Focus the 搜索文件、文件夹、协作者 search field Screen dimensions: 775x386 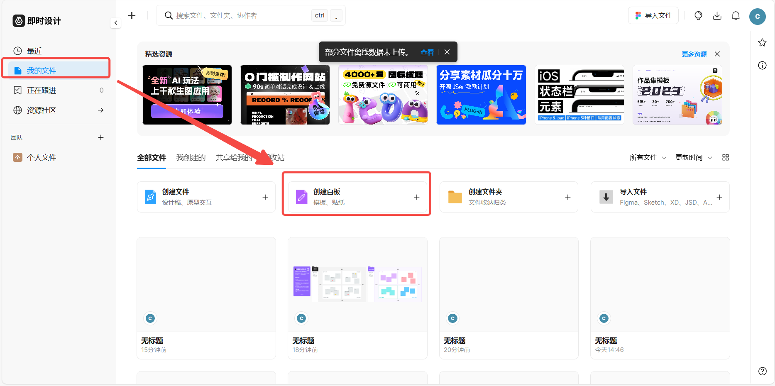[251, 15]
